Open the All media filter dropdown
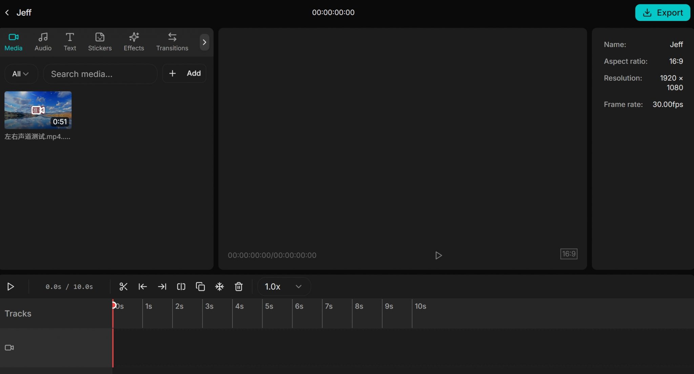694x374 pixels. tap(20, 74)
